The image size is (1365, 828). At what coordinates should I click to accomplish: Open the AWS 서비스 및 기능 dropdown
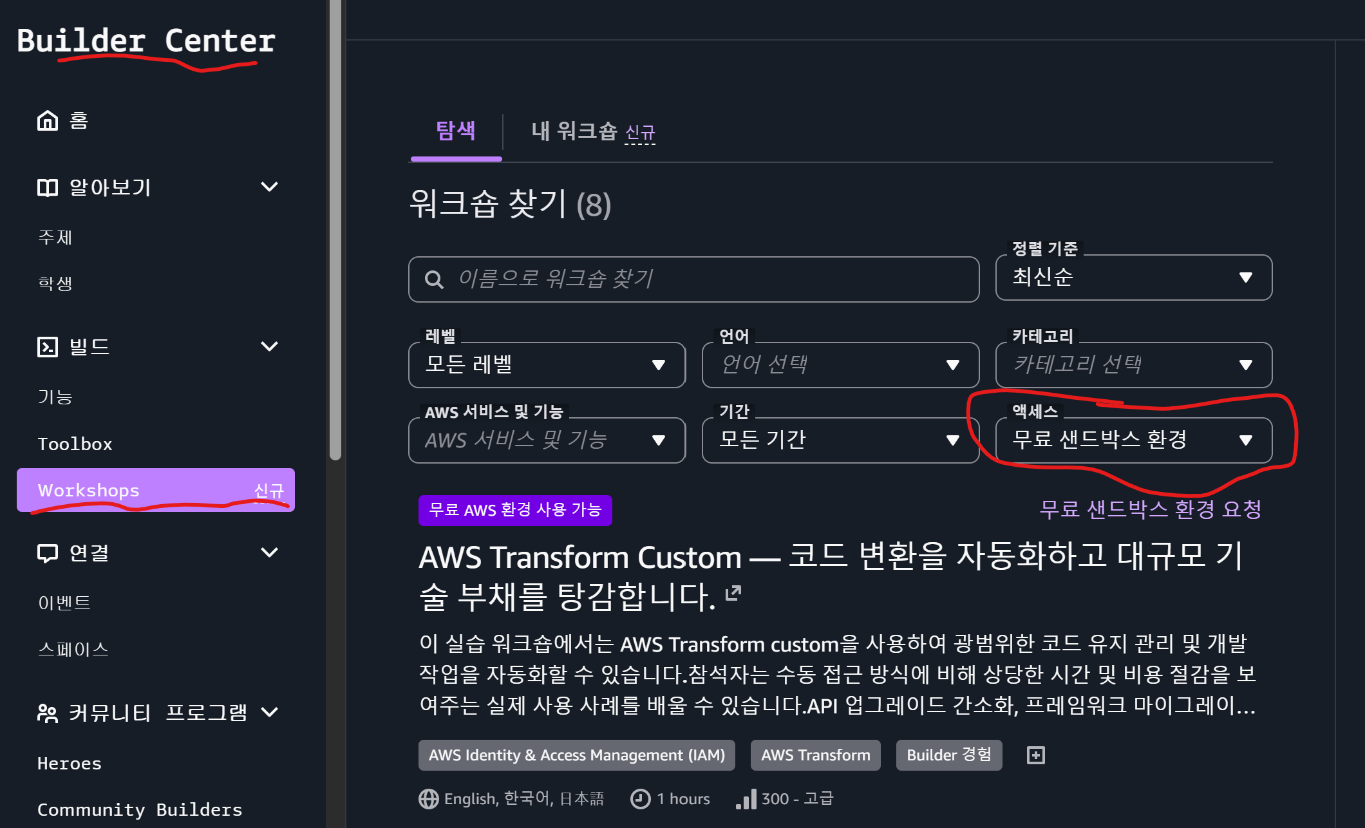point(547,440)
